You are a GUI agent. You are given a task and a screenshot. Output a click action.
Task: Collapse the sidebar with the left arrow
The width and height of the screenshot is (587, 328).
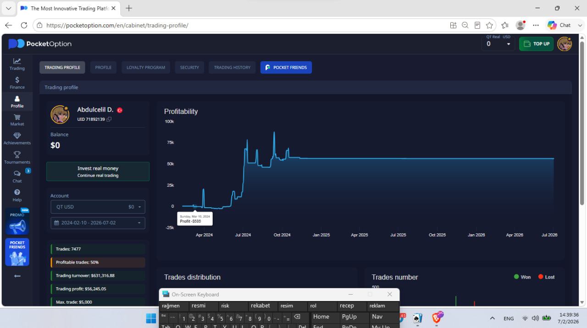pyautogui.click(x=17, y=276)
